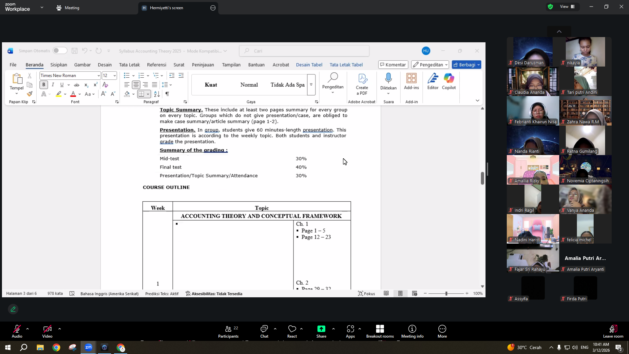
Task: Click the document zoom slider handle
Action: pyautogui.click(x=446, y=293)
